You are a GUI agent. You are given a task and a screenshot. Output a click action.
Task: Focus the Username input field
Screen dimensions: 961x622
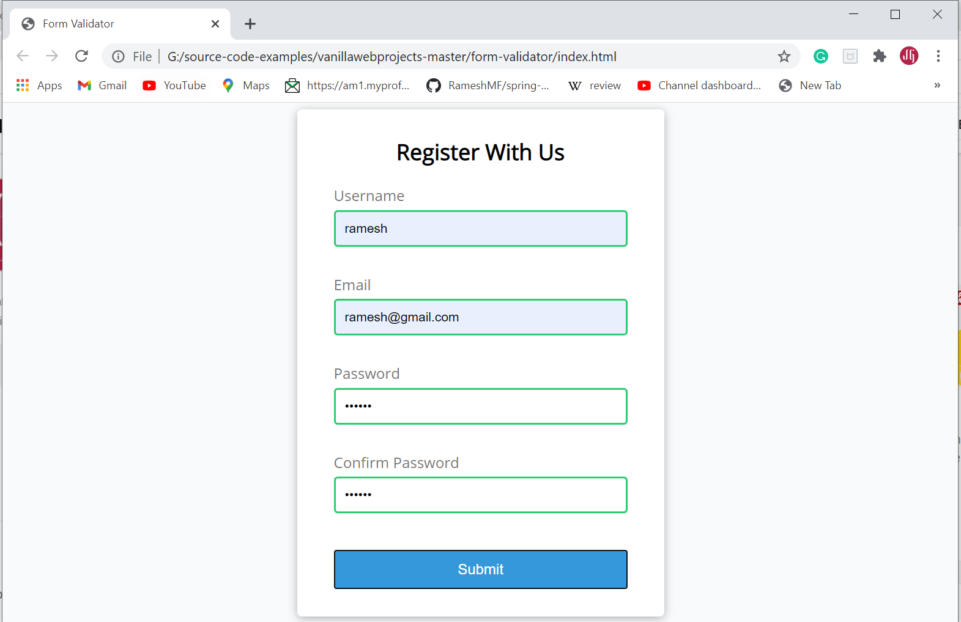coord(480,229)
